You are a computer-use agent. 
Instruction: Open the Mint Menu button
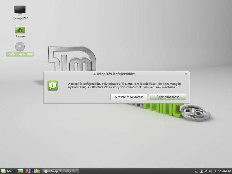click(8, 171)
